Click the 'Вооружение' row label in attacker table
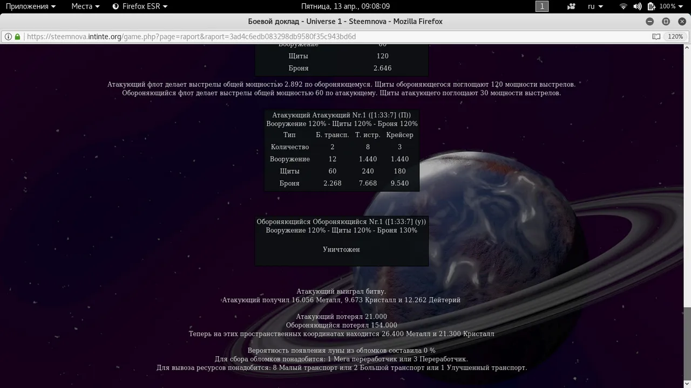This screenshot has height=388, width=691. pos(290,160)
